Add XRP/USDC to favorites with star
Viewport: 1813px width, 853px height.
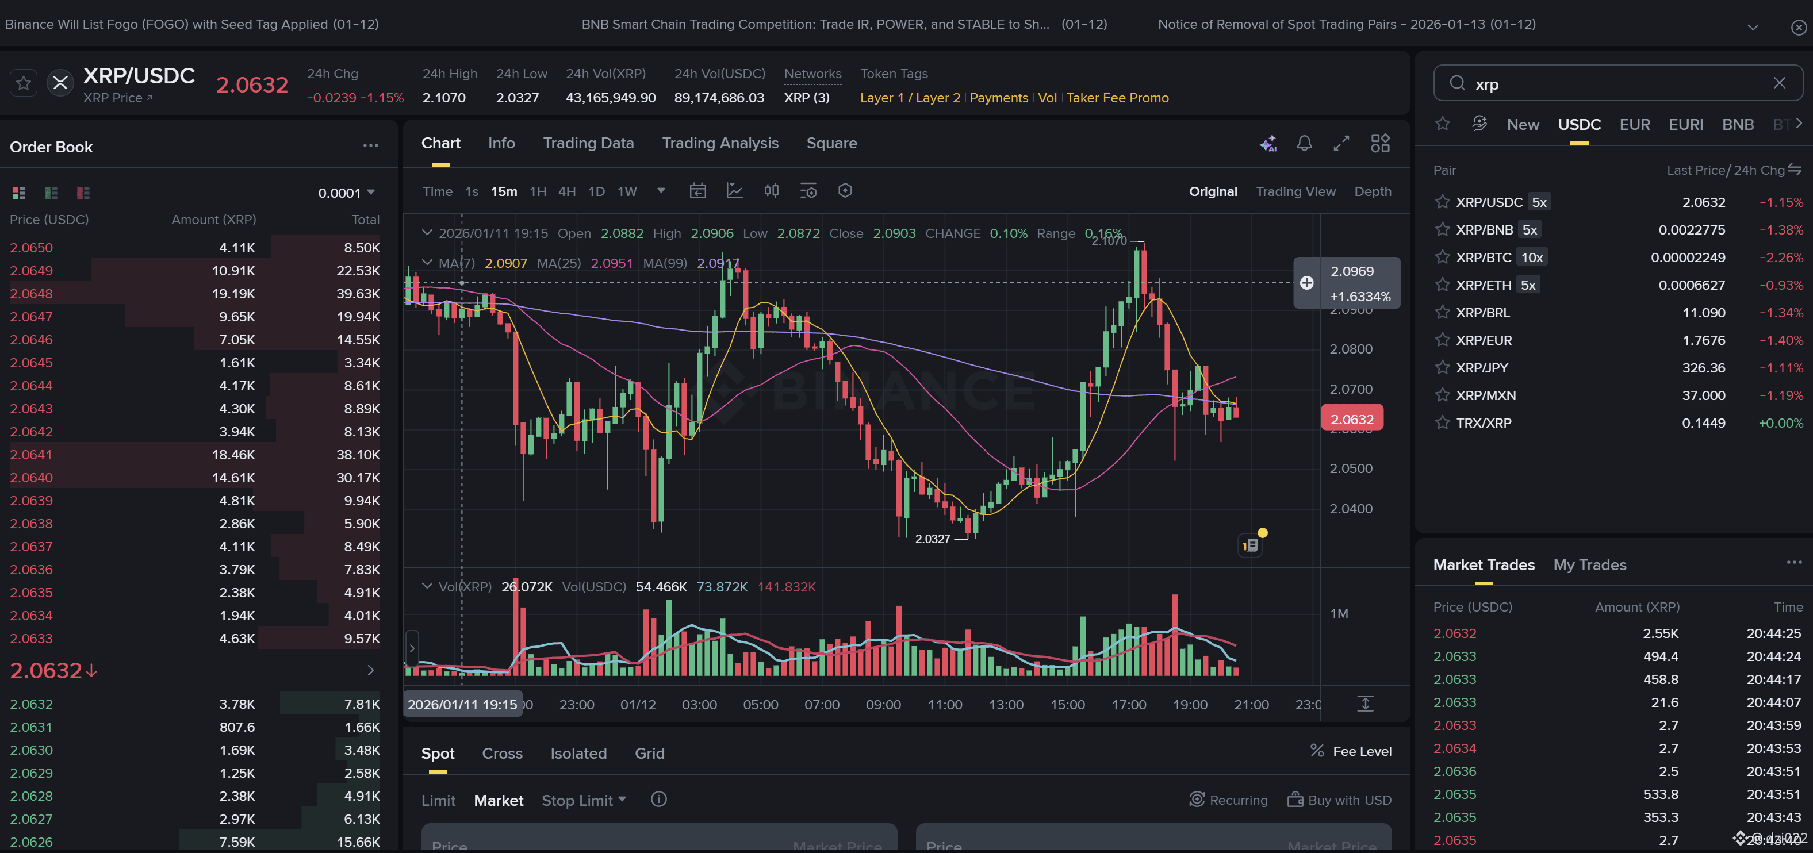click(23, 84)
